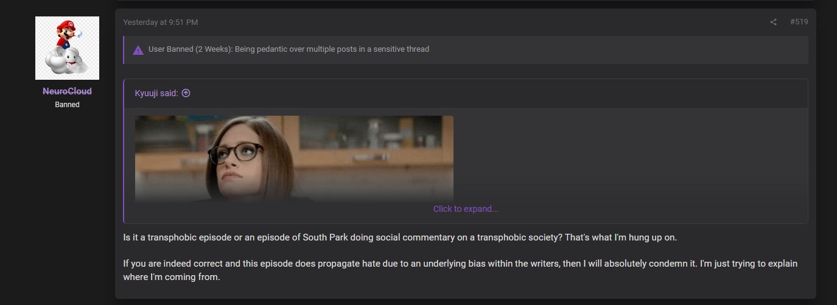This screenshot has width=837, height=305.
Task: Open the NeuroCloud username link
Action: click(x=67, y=91)
